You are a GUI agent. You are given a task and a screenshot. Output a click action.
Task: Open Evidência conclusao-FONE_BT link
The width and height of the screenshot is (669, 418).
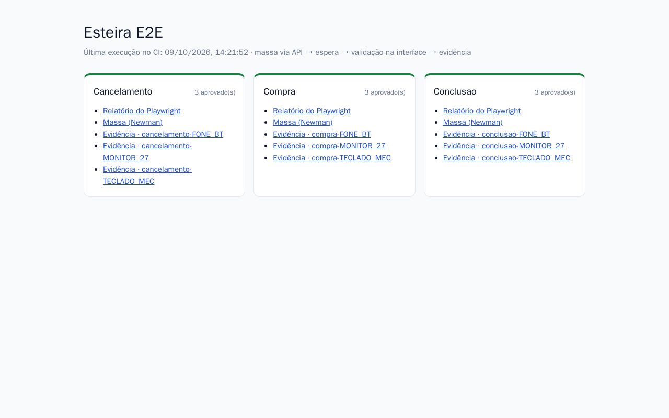pos(497,134)
